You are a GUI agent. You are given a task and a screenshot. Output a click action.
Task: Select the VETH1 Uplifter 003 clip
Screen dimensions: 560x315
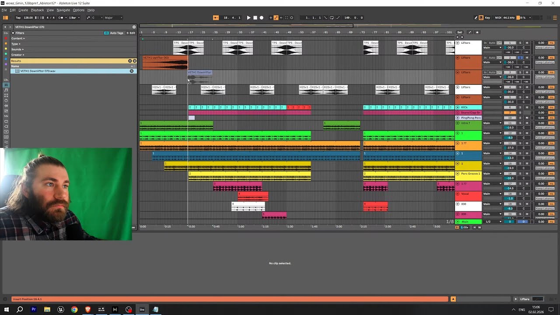[165, 63]
